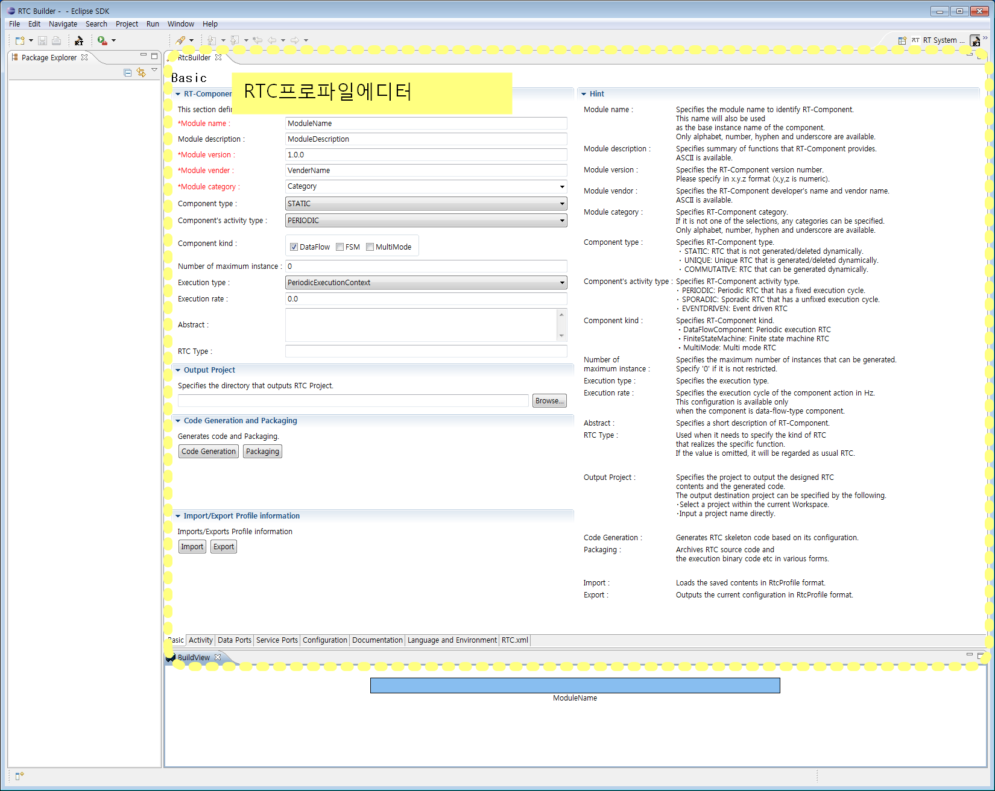The height and width of the screenshot is (791, 995).
Task: Click the Packaging button
Action: [262, 452]
